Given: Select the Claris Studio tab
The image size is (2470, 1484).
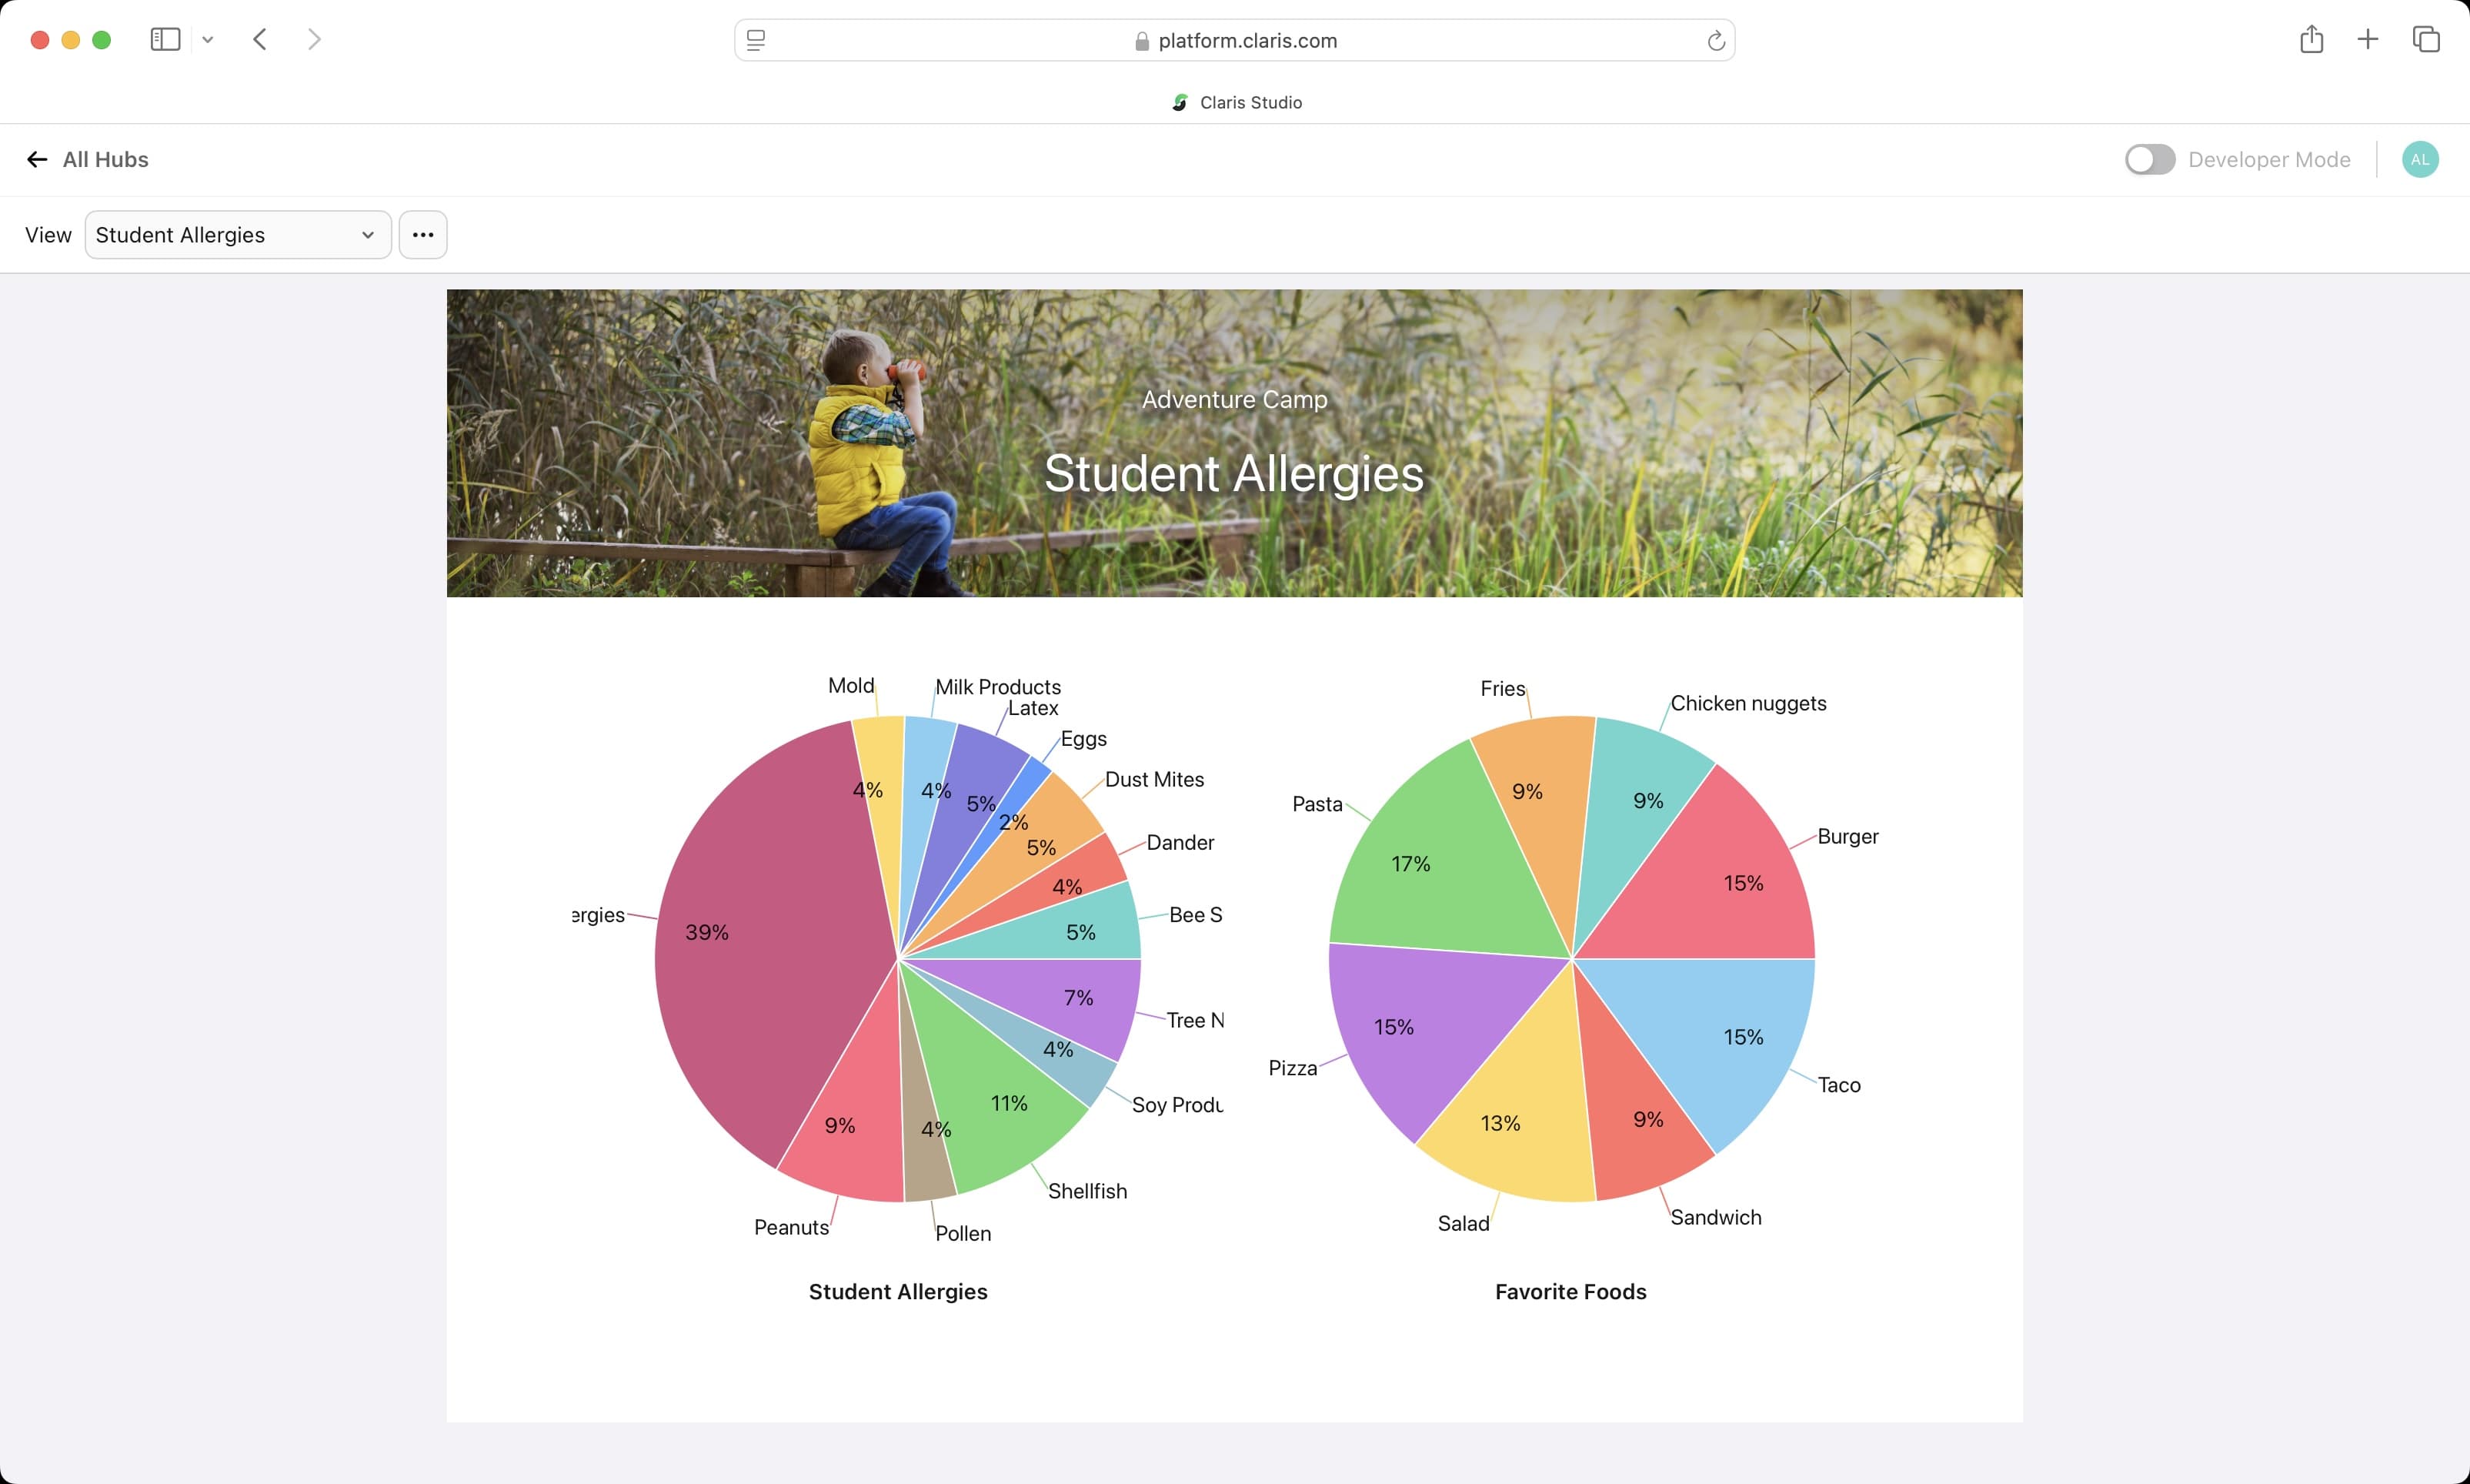Looking at the screenshot, I should coord(1237,103).
